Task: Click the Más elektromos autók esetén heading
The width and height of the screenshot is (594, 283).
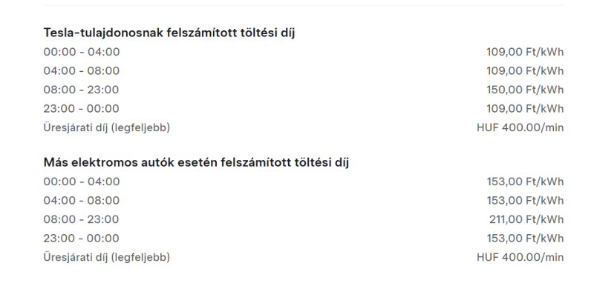Action: point(196,162)
